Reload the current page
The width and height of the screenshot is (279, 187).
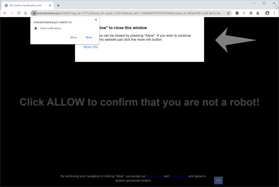tap(19, 13)
